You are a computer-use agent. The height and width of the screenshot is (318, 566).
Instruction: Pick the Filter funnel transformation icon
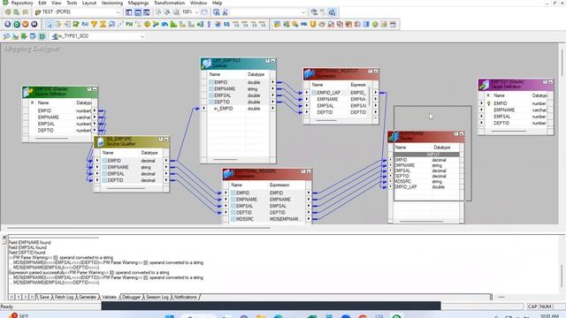click(94, 24)
